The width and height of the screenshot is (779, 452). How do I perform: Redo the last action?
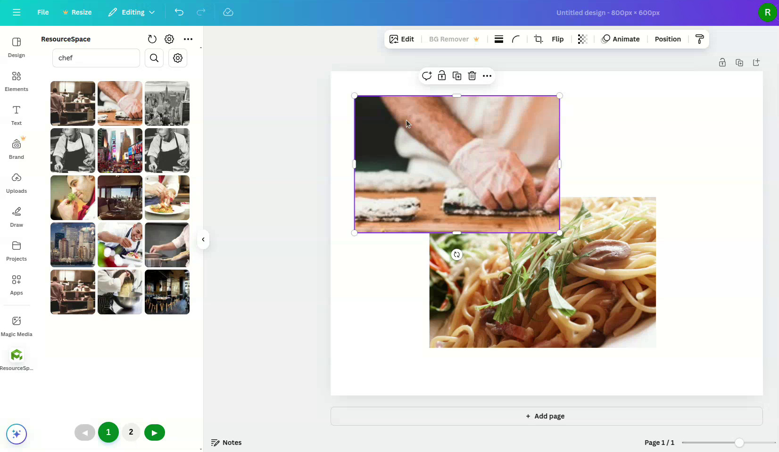(201, 12)
